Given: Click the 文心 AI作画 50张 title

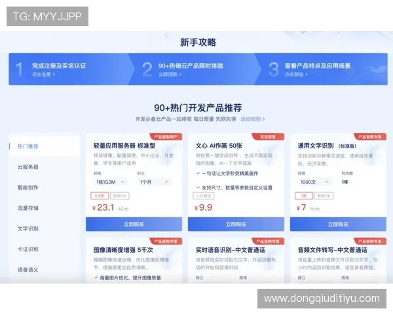Looking at the screenshot, I should (219, 146).
